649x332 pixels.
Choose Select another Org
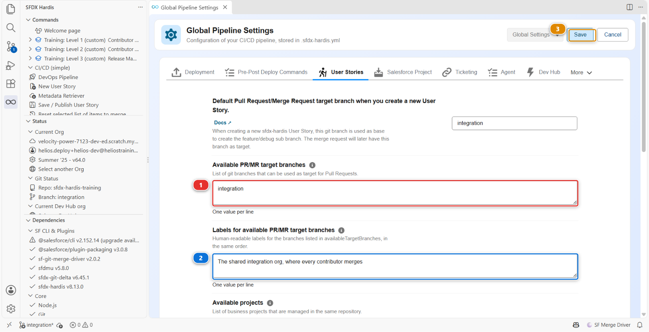click(x=61, y=169)
